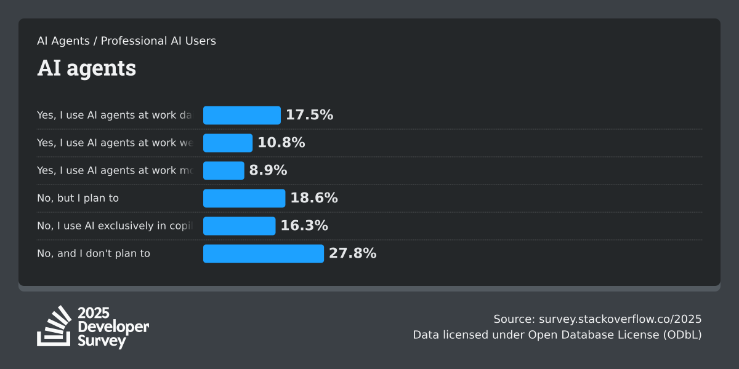Click the "No, but I plan to" label
Screen dimensions: 739x369
(x=78, y=198)
